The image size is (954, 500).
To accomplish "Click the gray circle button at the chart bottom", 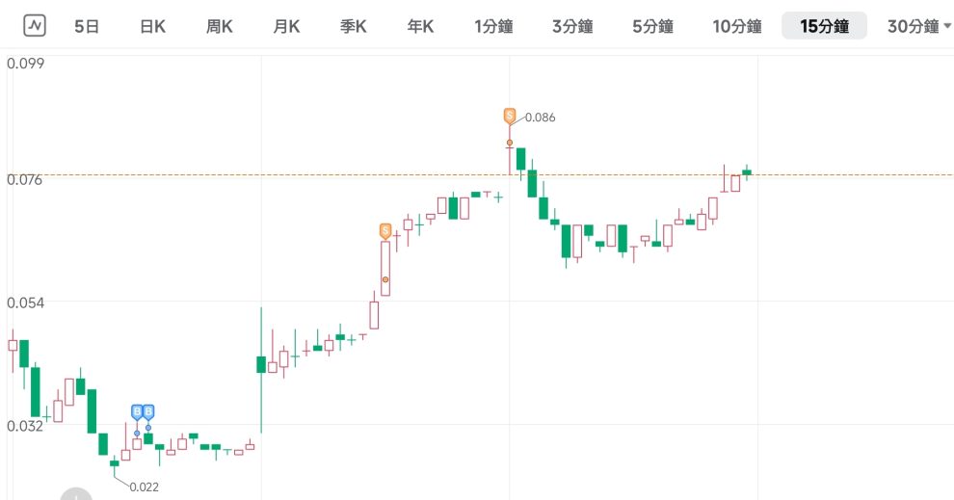I will [x=76, y=493].
